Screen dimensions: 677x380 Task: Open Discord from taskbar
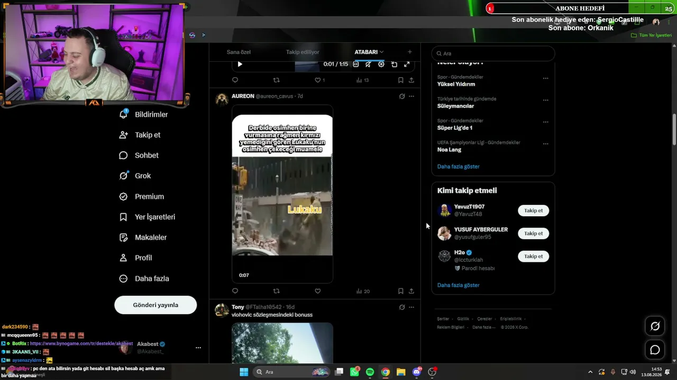pos(417,372)
